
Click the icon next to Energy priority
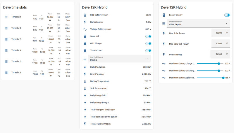tap(164, 15)
